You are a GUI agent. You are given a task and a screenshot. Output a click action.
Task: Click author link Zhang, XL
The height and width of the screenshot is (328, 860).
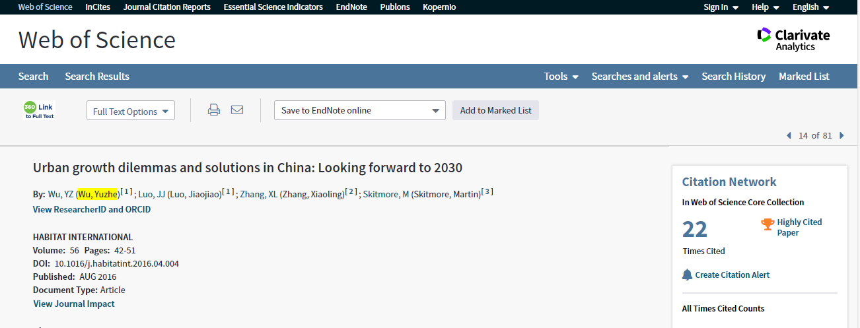258,194
